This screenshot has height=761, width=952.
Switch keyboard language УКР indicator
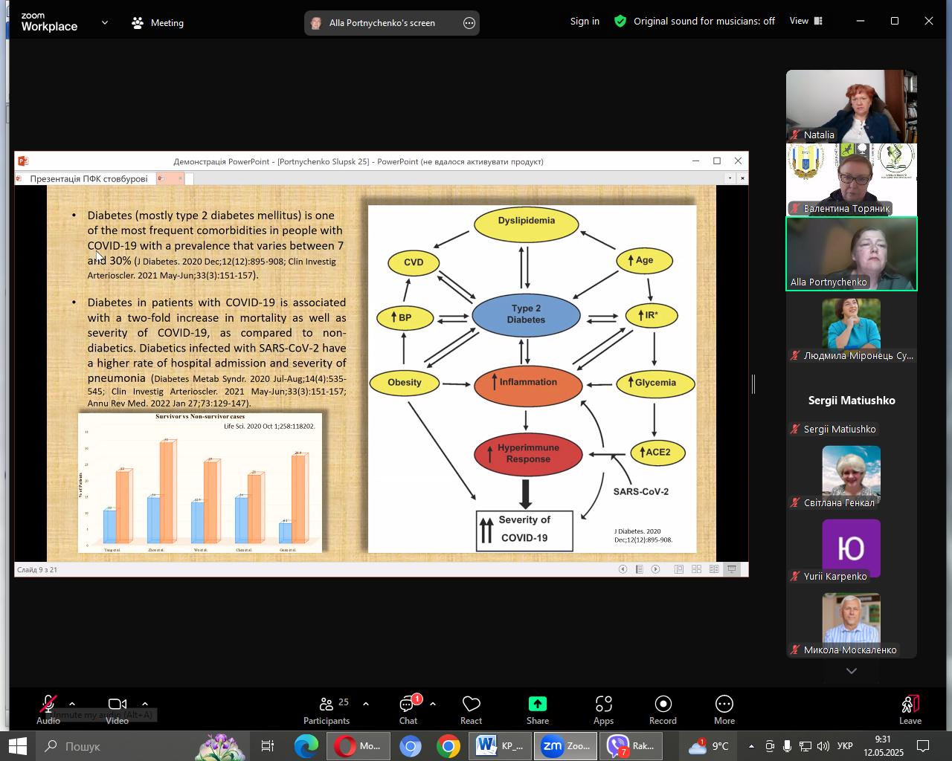tap(845, 746)
